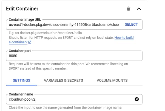
Task: Click the 'Container port' field label
Action: click(20, 51)
